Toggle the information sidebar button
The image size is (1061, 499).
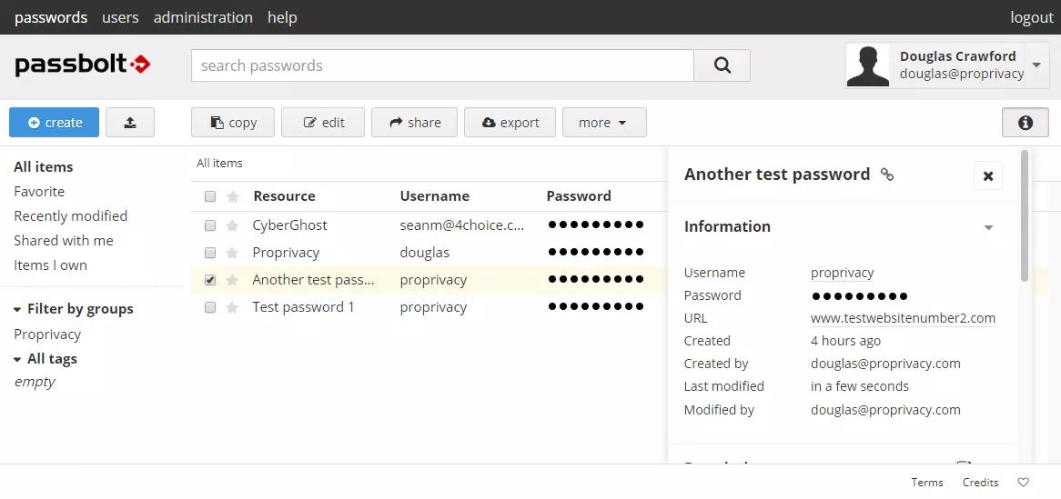[x=1026, y=123]
